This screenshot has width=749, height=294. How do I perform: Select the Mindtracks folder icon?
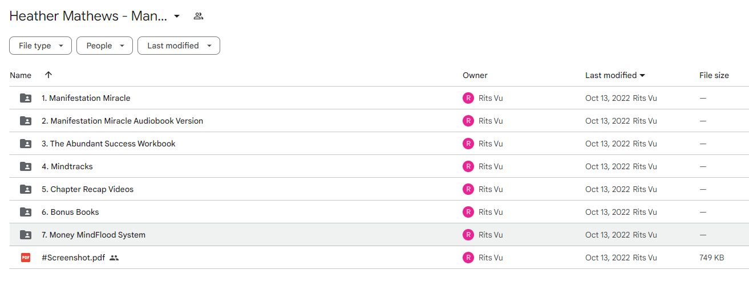coord(26,166)
